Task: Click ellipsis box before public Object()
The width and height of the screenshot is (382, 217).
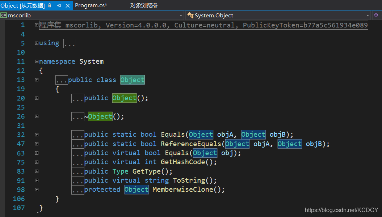Action: click(78, 98)
